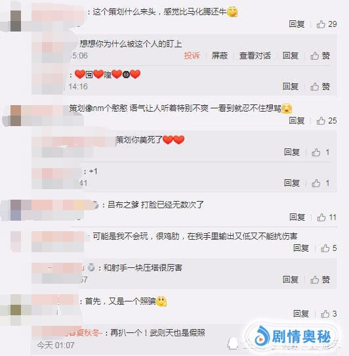Click the 剧情奥秘 watermark logo

tap(293, 337)
